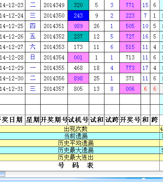Click the 号码表 title row
Screen dimensions: 163x182
point(79,166)
